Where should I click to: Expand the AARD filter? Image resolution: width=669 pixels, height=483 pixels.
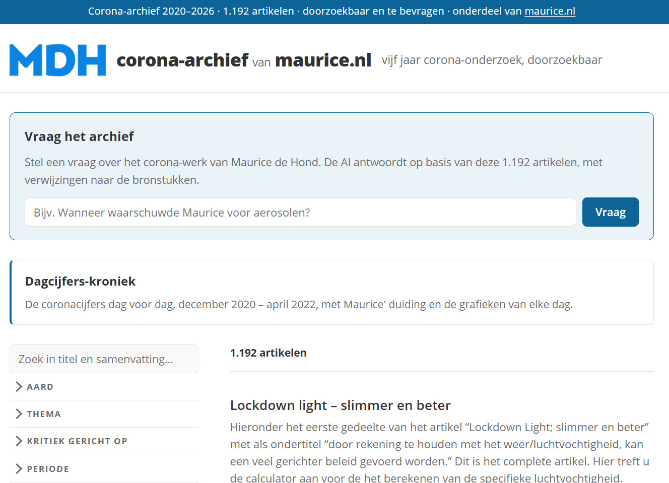tap(104, 387)
